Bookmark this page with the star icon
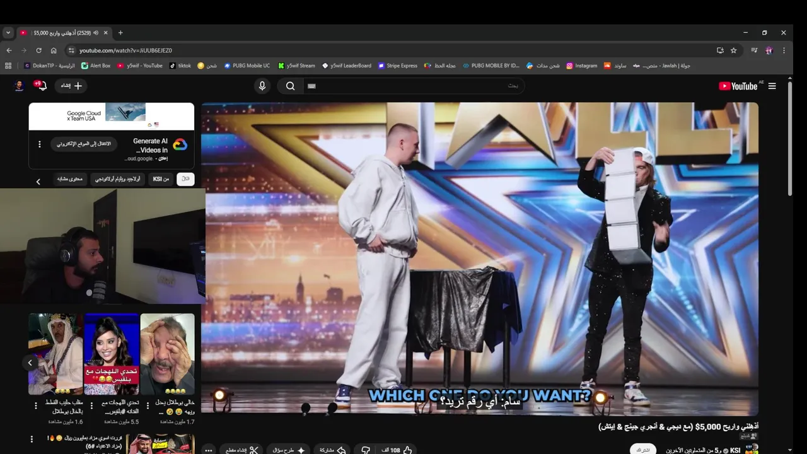This screenshot has height=454, width=807. tap(733, 50)
